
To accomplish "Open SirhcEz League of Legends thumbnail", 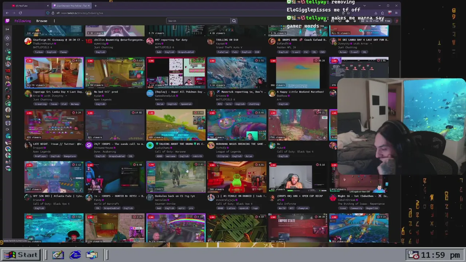I will click(x=237, y=124).
